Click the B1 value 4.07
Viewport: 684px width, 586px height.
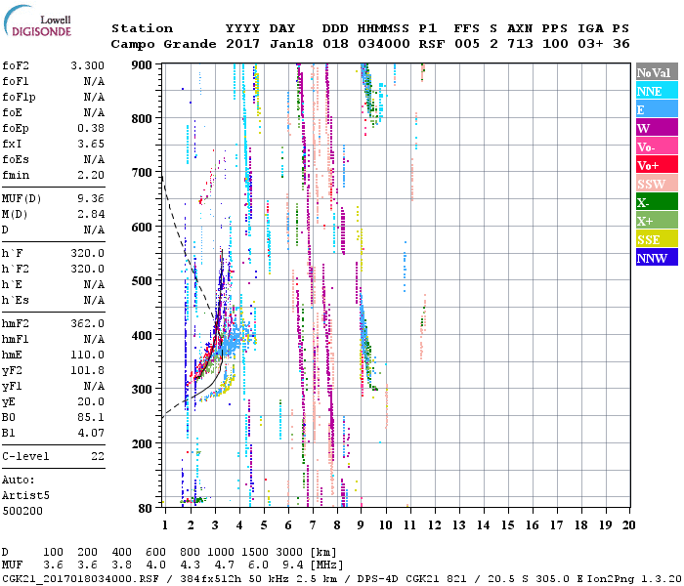point(91,433)
